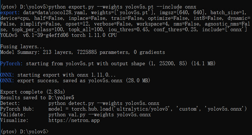The width and height of the screenshot is (252, 135).
Task: Click the 'opset=12' parameter text
Action: (x=77, y=24)
